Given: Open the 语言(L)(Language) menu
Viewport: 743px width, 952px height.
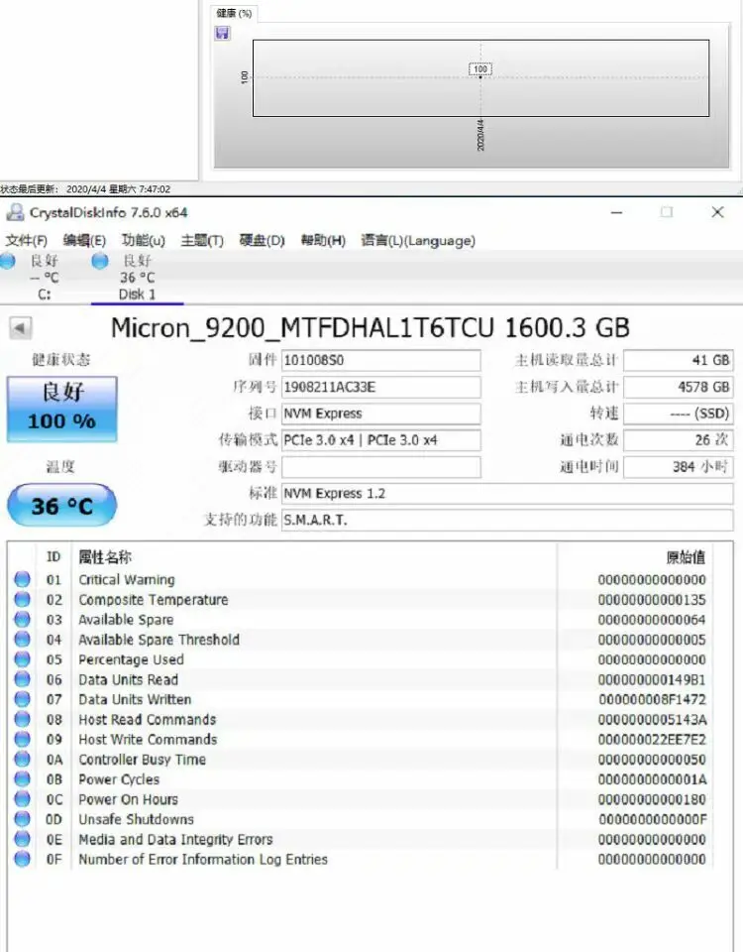Looking at the screenshot, I should [x=418, y=240].
